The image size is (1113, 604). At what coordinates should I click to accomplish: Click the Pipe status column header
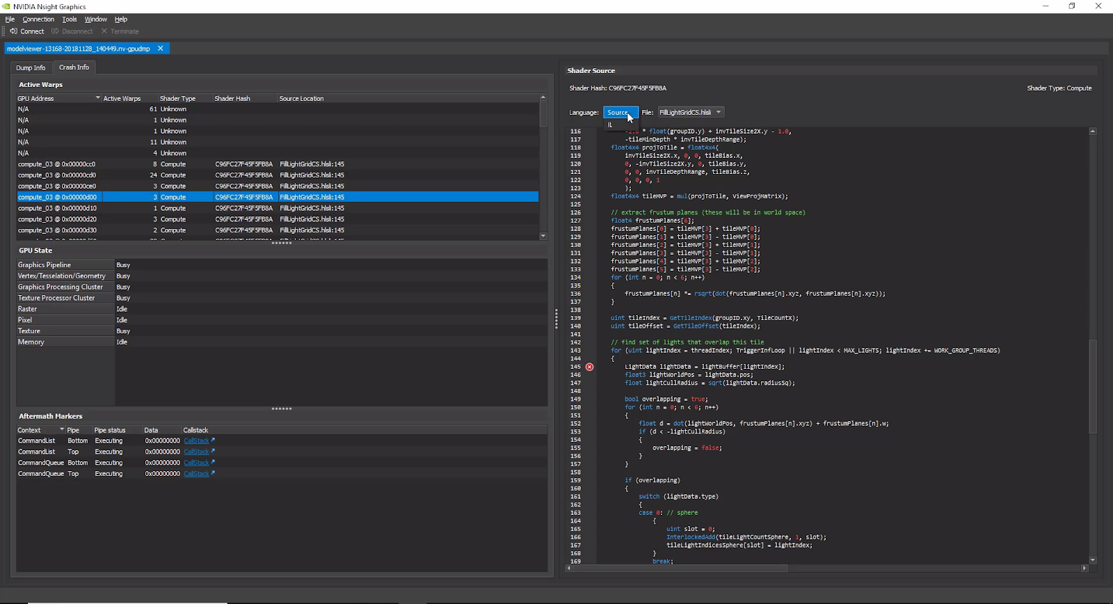coord(117,430)
